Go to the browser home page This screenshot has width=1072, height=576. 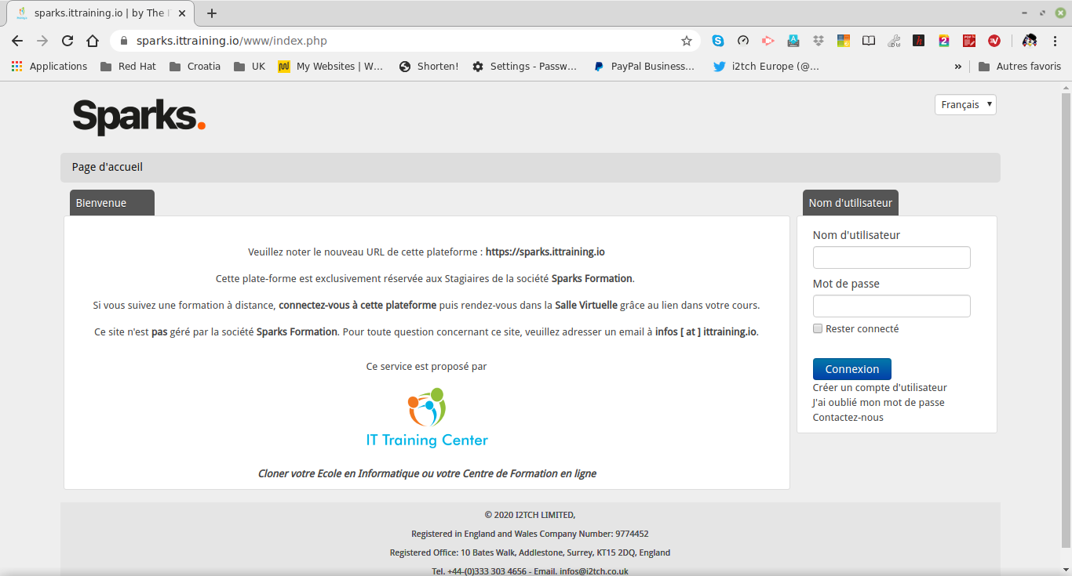(x=93, y=41)
